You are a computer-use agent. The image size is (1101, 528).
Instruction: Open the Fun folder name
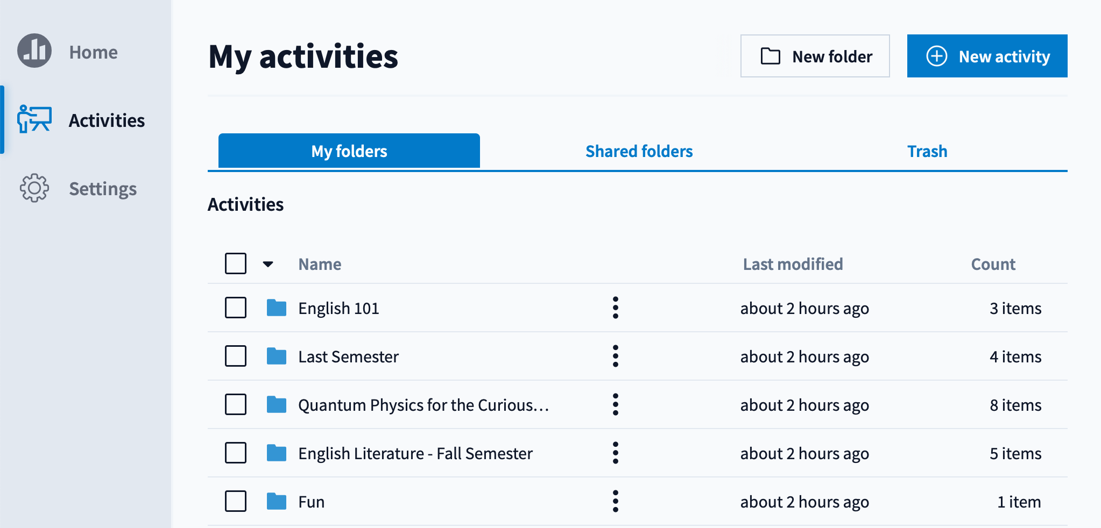pos(311,502)
